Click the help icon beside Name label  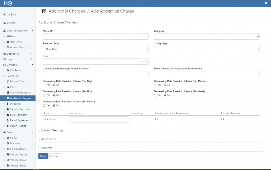pyautogui.click(x=51, y=31)
